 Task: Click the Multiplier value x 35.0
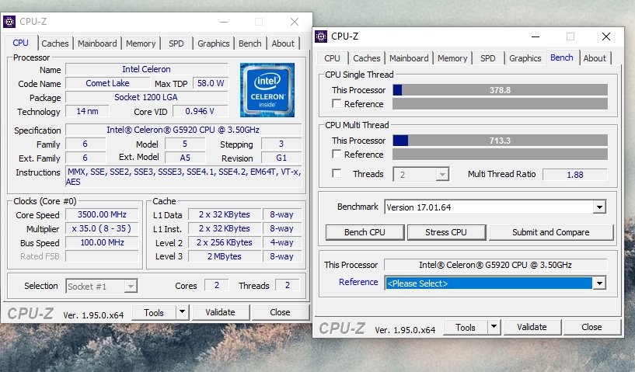[x=102, y=228]
